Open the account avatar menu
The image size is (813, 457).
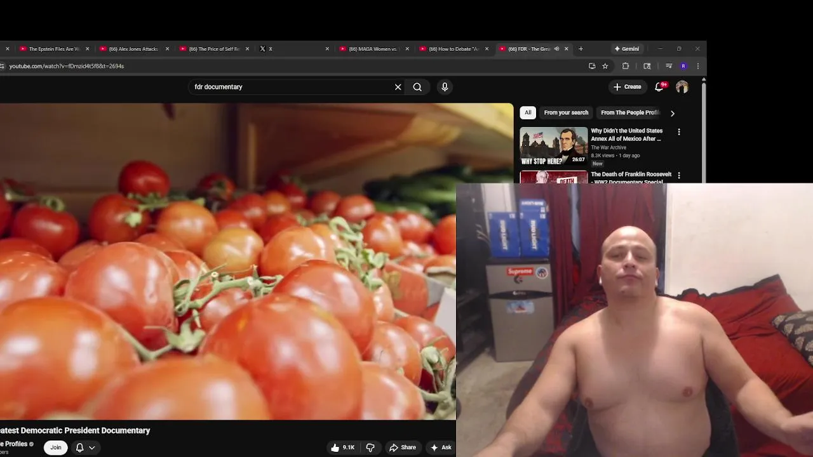click(682, 87)
